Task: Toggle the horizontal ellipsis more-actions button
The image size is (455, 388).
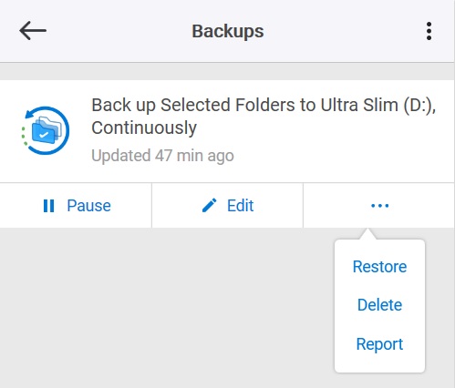Action: 379,206
